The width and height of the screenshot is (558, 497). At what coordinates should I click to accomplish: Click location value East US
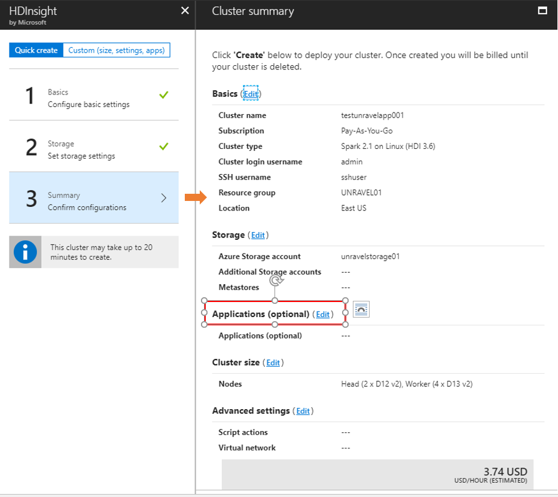353,208
